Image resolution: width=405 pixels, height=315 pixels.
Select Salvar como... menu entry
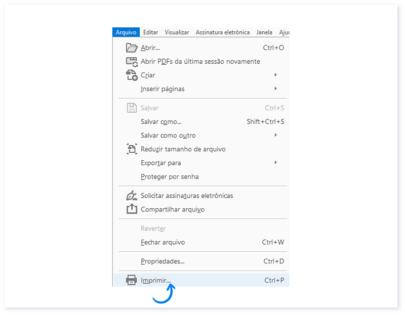[161, 122]
